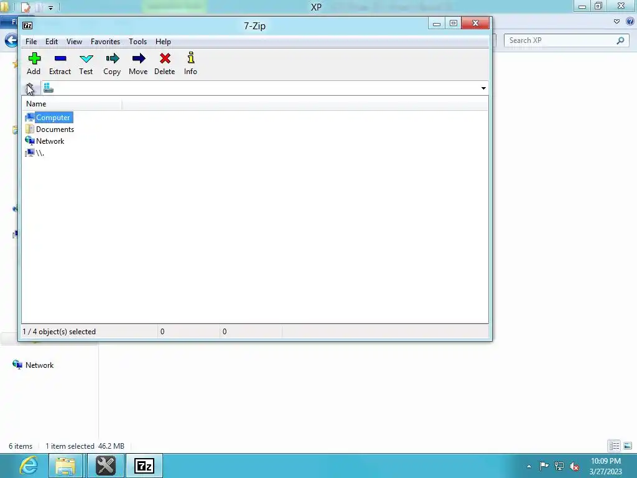Click the muted volume tray icon
The width and height of the screenshot is (637, 478).
pyautogui.click(x=574, y=466)
